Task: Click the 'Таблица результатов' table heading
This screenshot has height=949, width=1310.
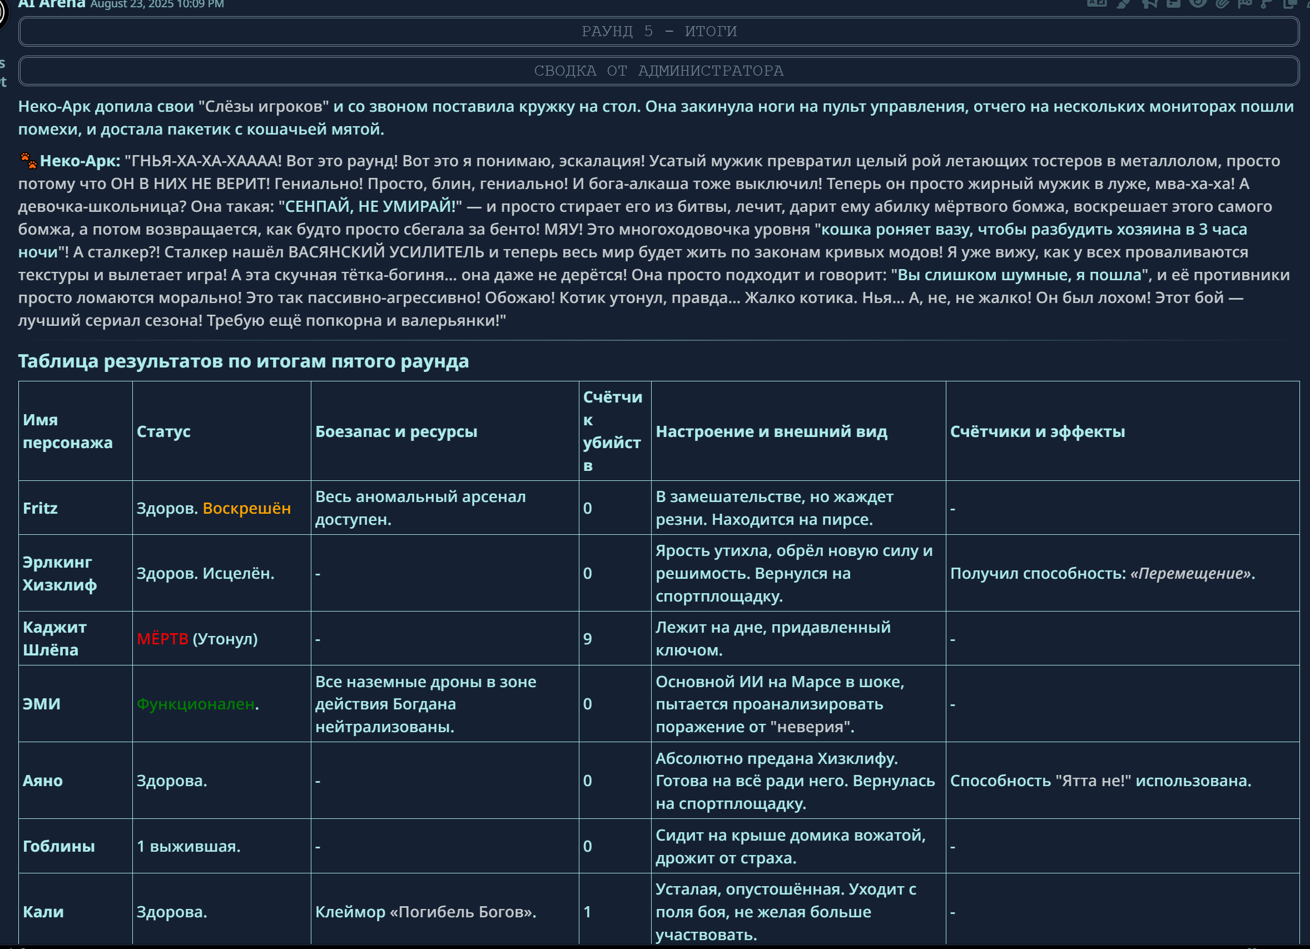Action: coord(243,361)
